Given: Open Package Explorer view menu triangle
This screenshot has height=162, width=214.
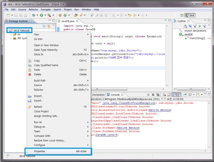Looking at the screenshot, I should tap(53, 26).
